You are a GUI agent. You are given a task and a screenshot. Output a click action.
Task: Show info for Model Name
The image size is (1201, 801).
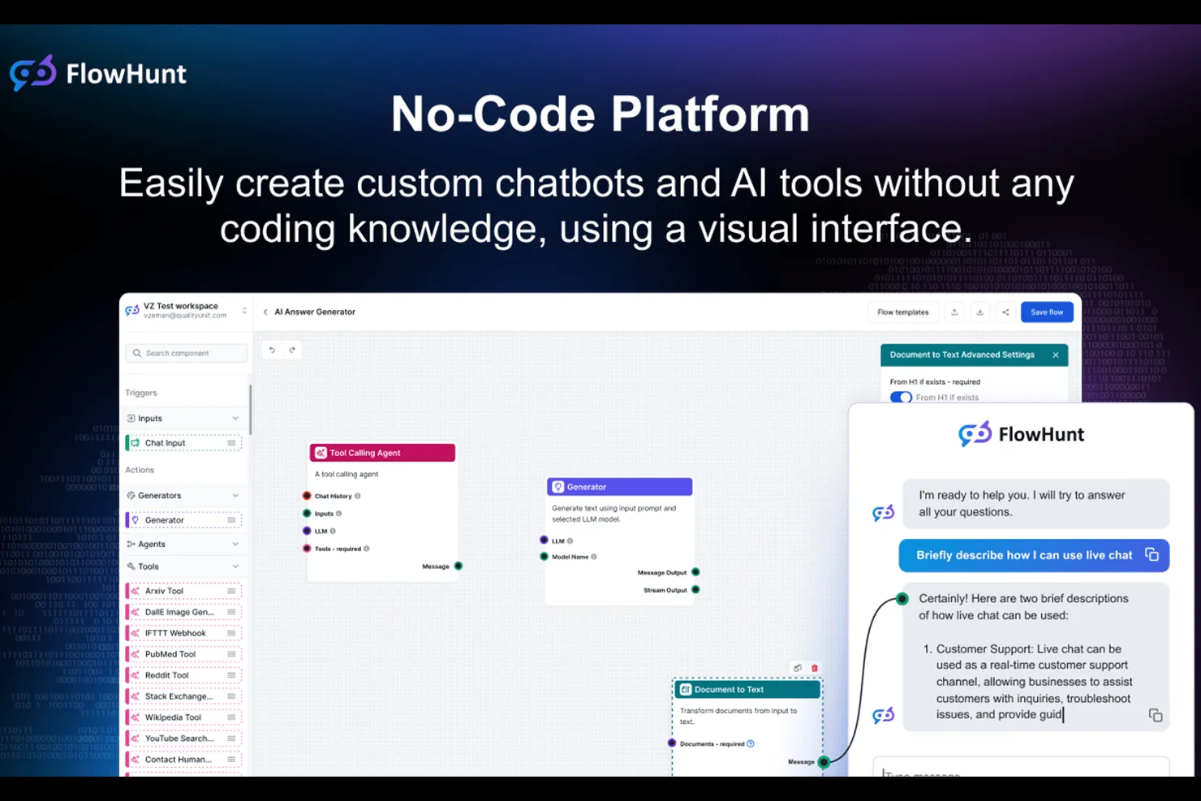click(594, 557)
